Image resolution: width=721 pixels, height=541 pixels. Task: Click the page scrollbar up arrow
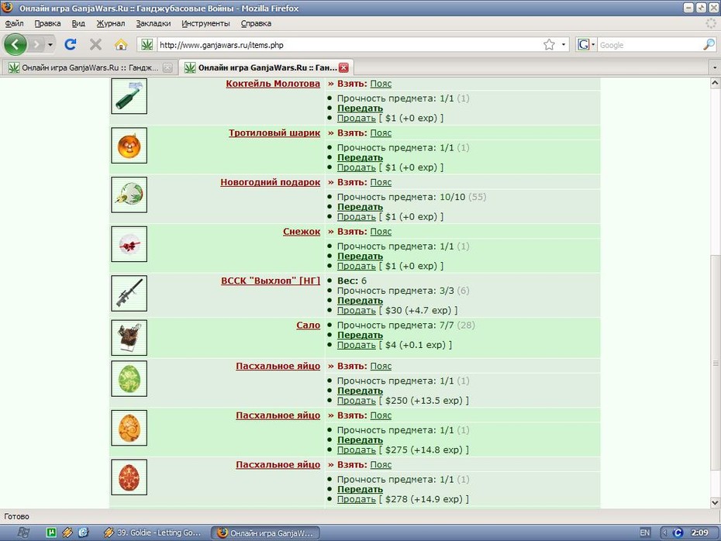tap(715, 83)
